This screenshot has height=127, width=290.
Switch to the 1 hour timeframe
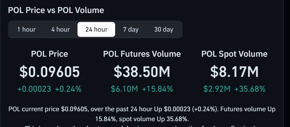tap(26, 29)
